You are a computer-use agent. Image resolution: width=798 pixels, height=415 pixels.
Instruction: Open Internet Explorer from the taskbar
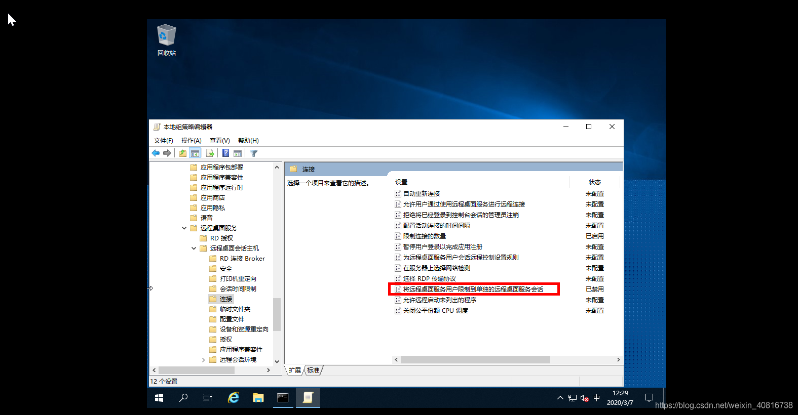click(x=234, y=398)
